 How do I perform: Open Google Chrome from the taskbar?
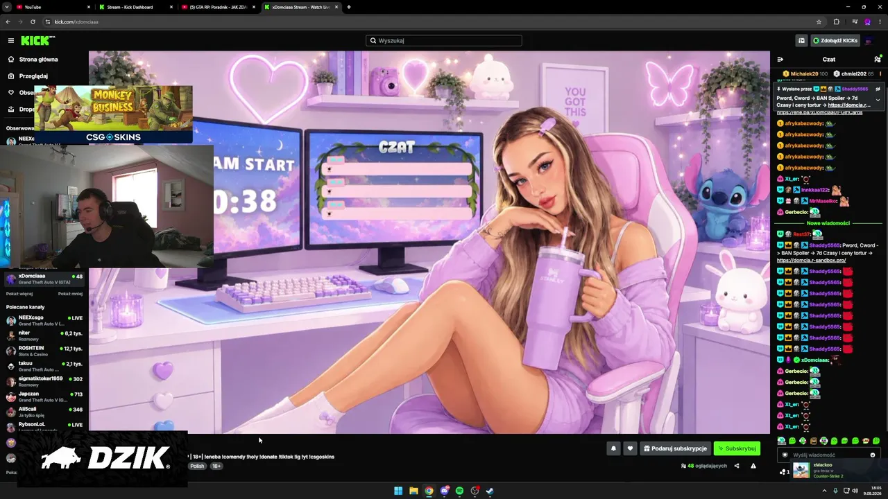click(x=429, y=491)
